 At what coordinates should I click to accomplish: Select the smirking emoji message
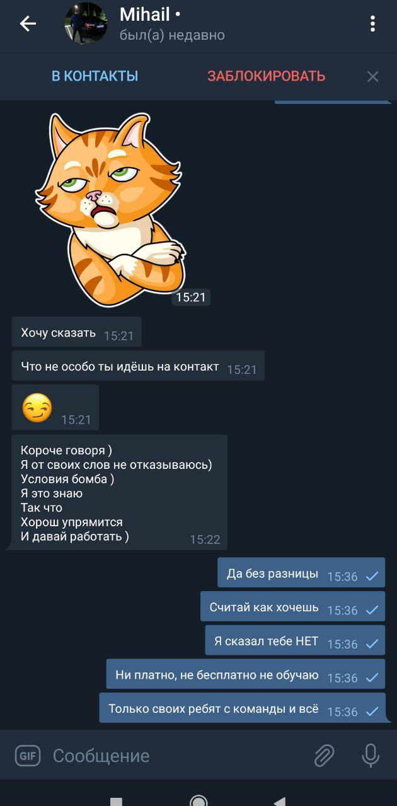[55, 408]
